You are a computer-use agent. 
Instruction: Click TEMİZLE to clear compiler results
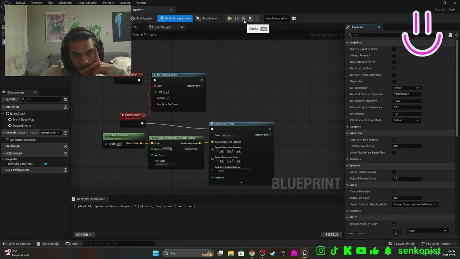coord(332,235)
